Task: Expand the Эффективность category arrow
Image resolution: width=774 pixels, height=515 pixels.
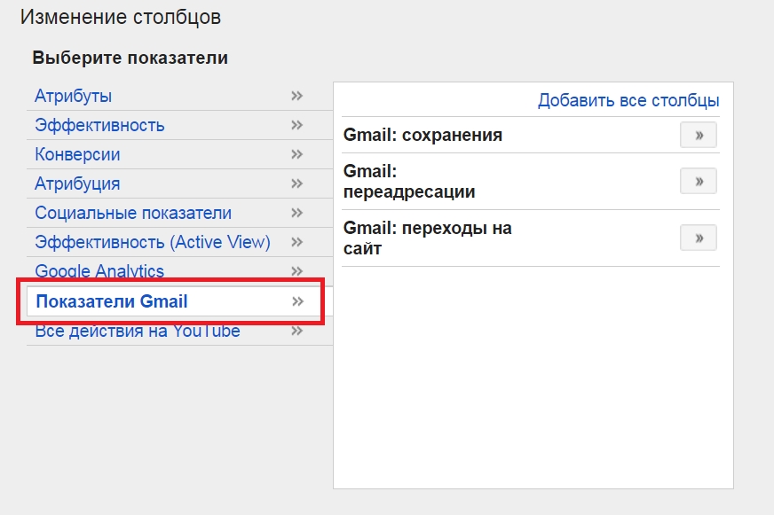Action: [297, 125]
